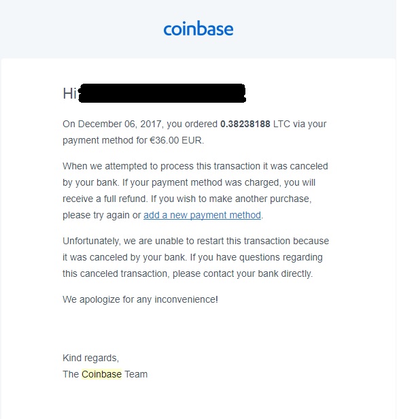Click the 'Hi' greeting text
The width and height of the screenshot is (397, 419).
(70, 94)
